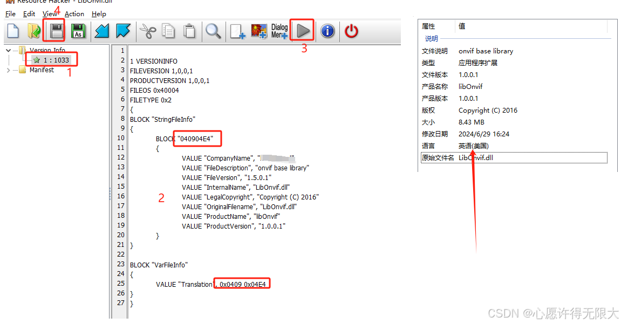
Task: Click the PRODUCTVERSION 1,0,0,1 line
Action: pos(169,81)
